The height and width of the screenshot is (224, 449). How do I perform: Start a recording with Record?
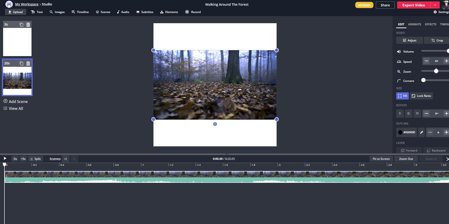click(193, 12)
